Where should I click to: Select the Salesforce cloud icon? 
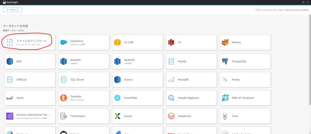click(x=63, y=42)
